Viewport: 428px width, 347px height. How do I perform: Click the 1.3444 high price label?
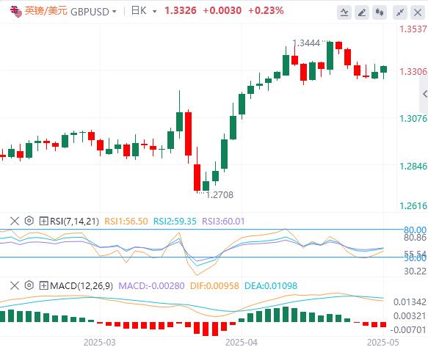306,43
